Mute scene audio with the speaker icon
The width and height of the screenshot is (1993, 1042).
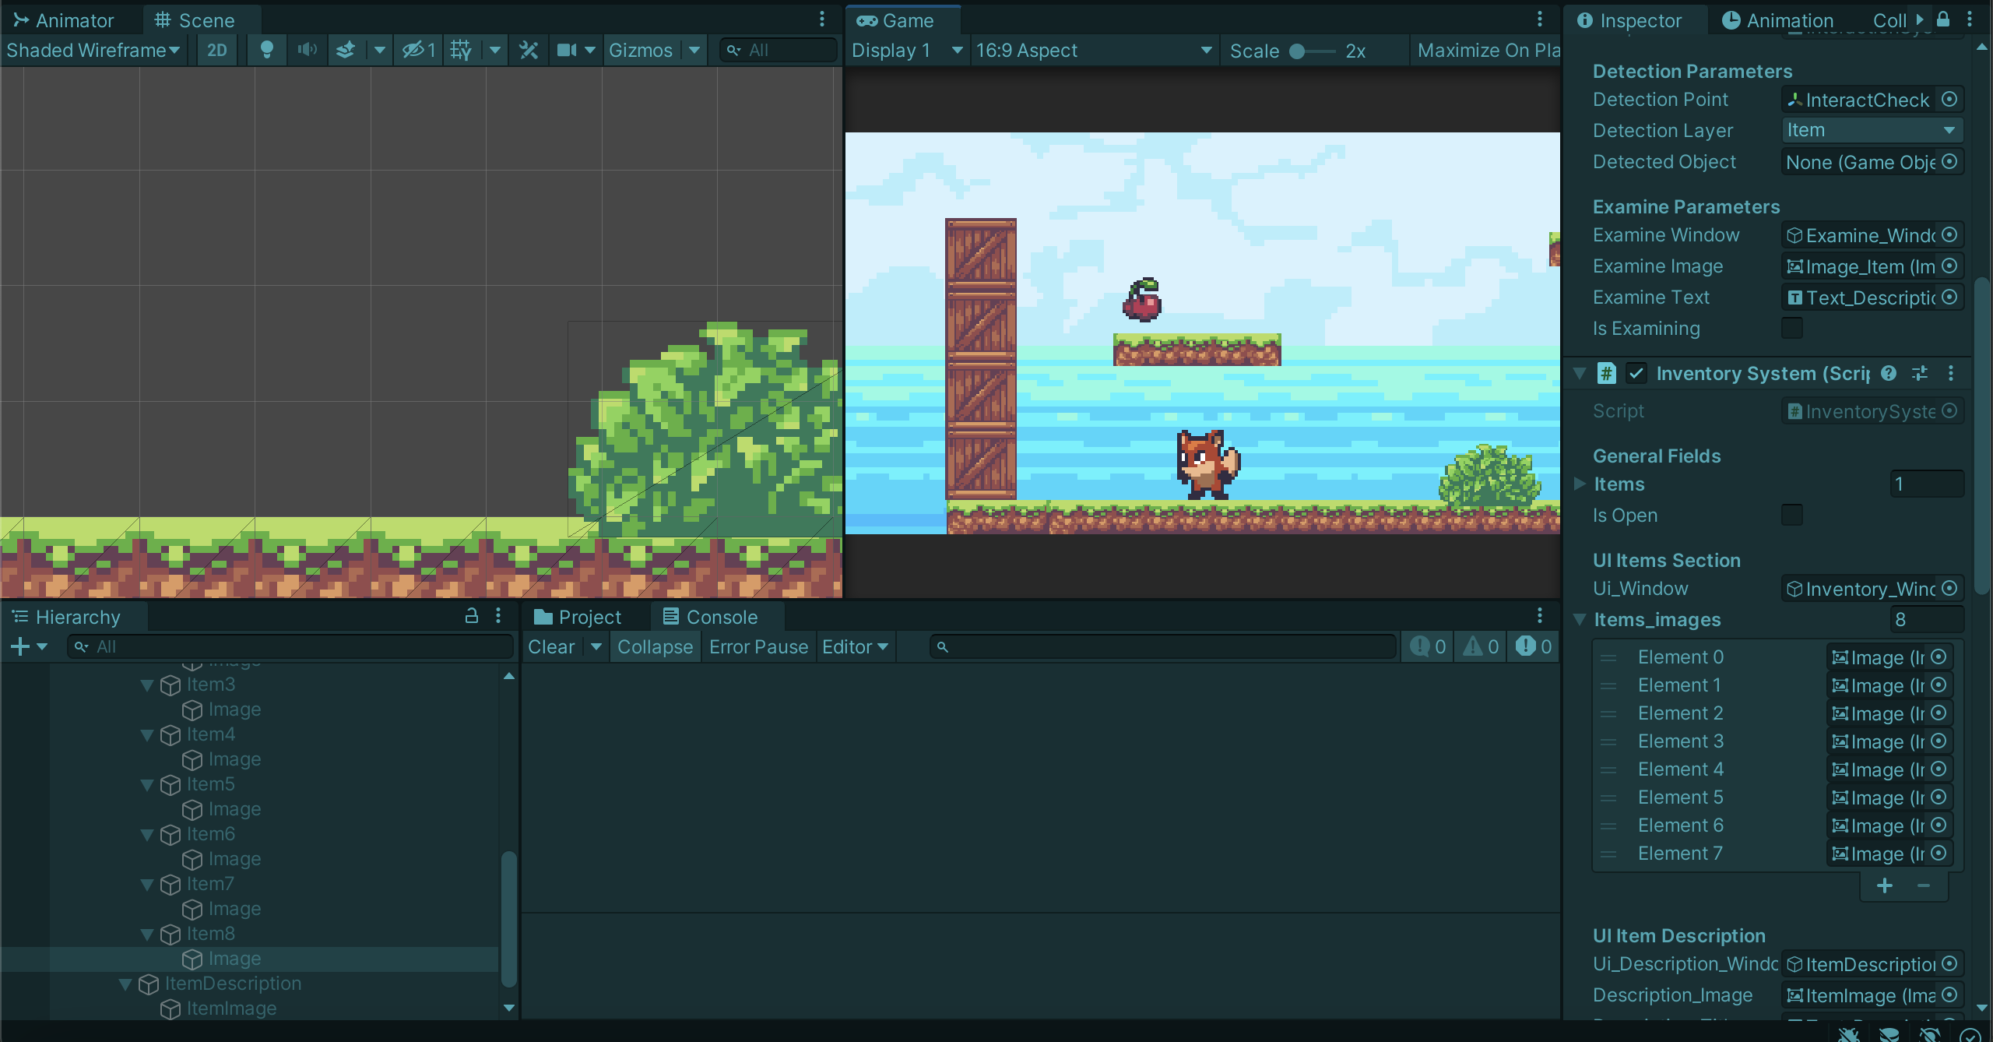(307, 51)
